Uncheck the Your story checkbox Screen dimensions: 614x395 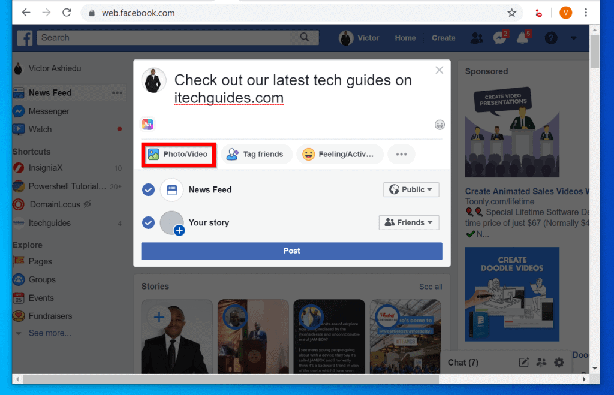click(x=148, y=223)
